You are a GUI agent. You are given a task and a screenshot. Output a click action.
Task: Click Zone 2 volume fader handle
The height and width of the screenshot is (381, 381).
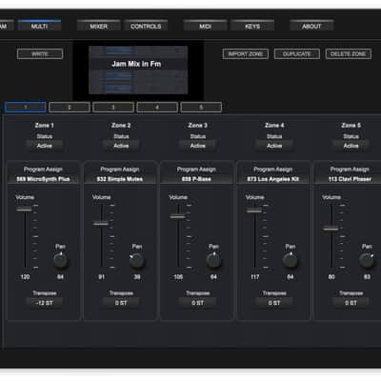(101, 224)
